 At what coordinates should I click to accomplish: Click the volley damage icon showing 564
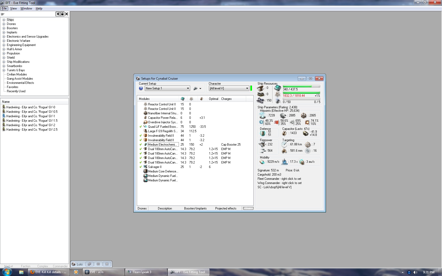tap(263, 151)
